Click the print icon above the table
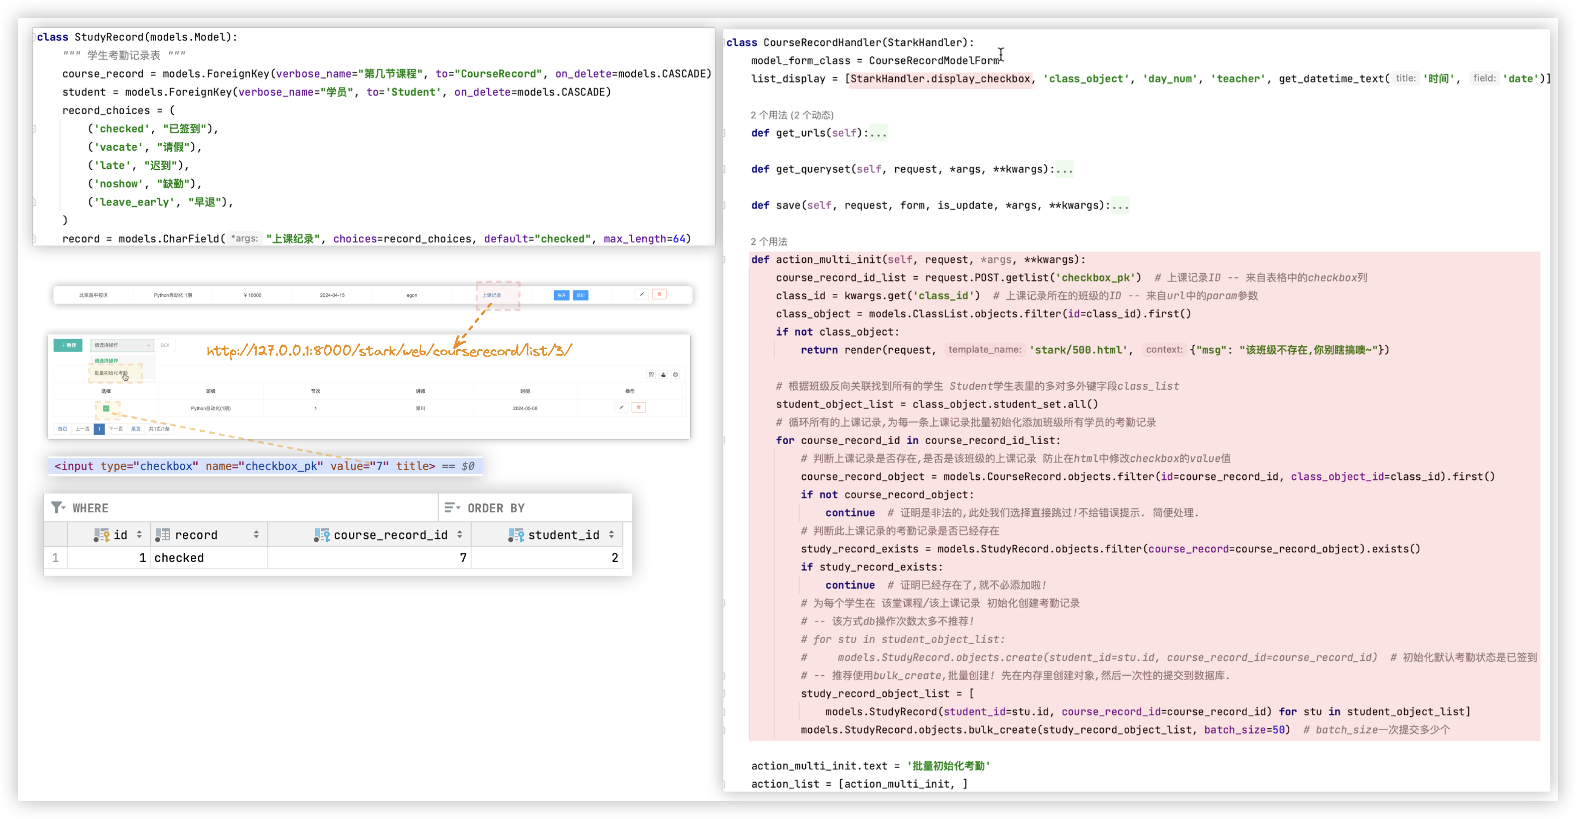The height and width of the screenshot is (819, 1576). (x=675, y=374)
